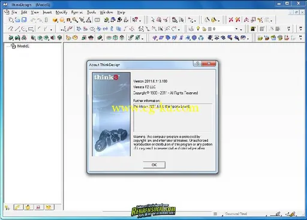This screenshot has height=220, width=307.
Task: Open the layer combo box dropdown arrow
Action: (237, 29)
